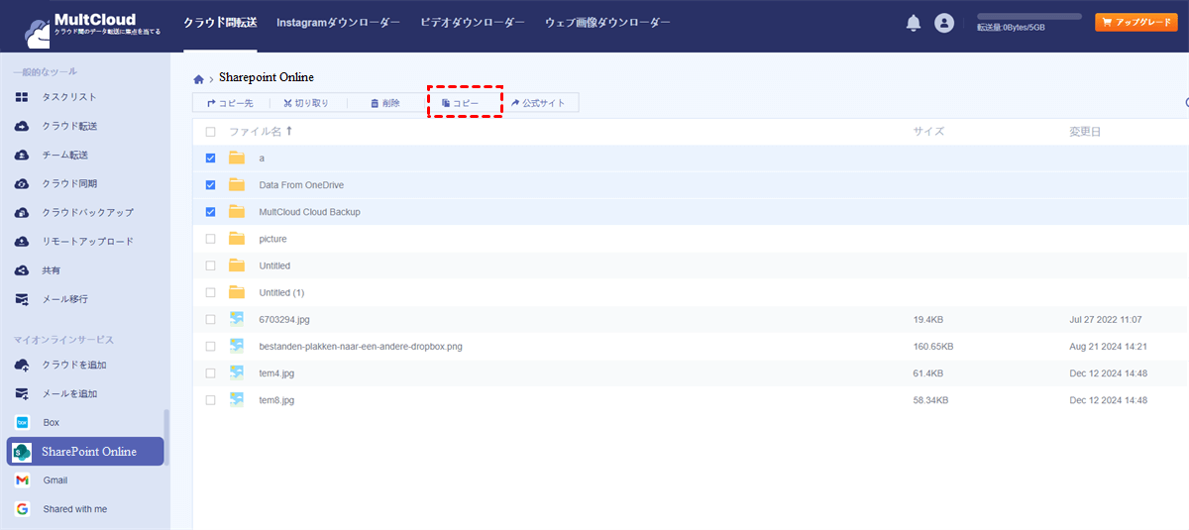Switch to クラウド間転送 tab
Image resolution: width=1189 pixels, height=530 pixels.
point(220,22)
